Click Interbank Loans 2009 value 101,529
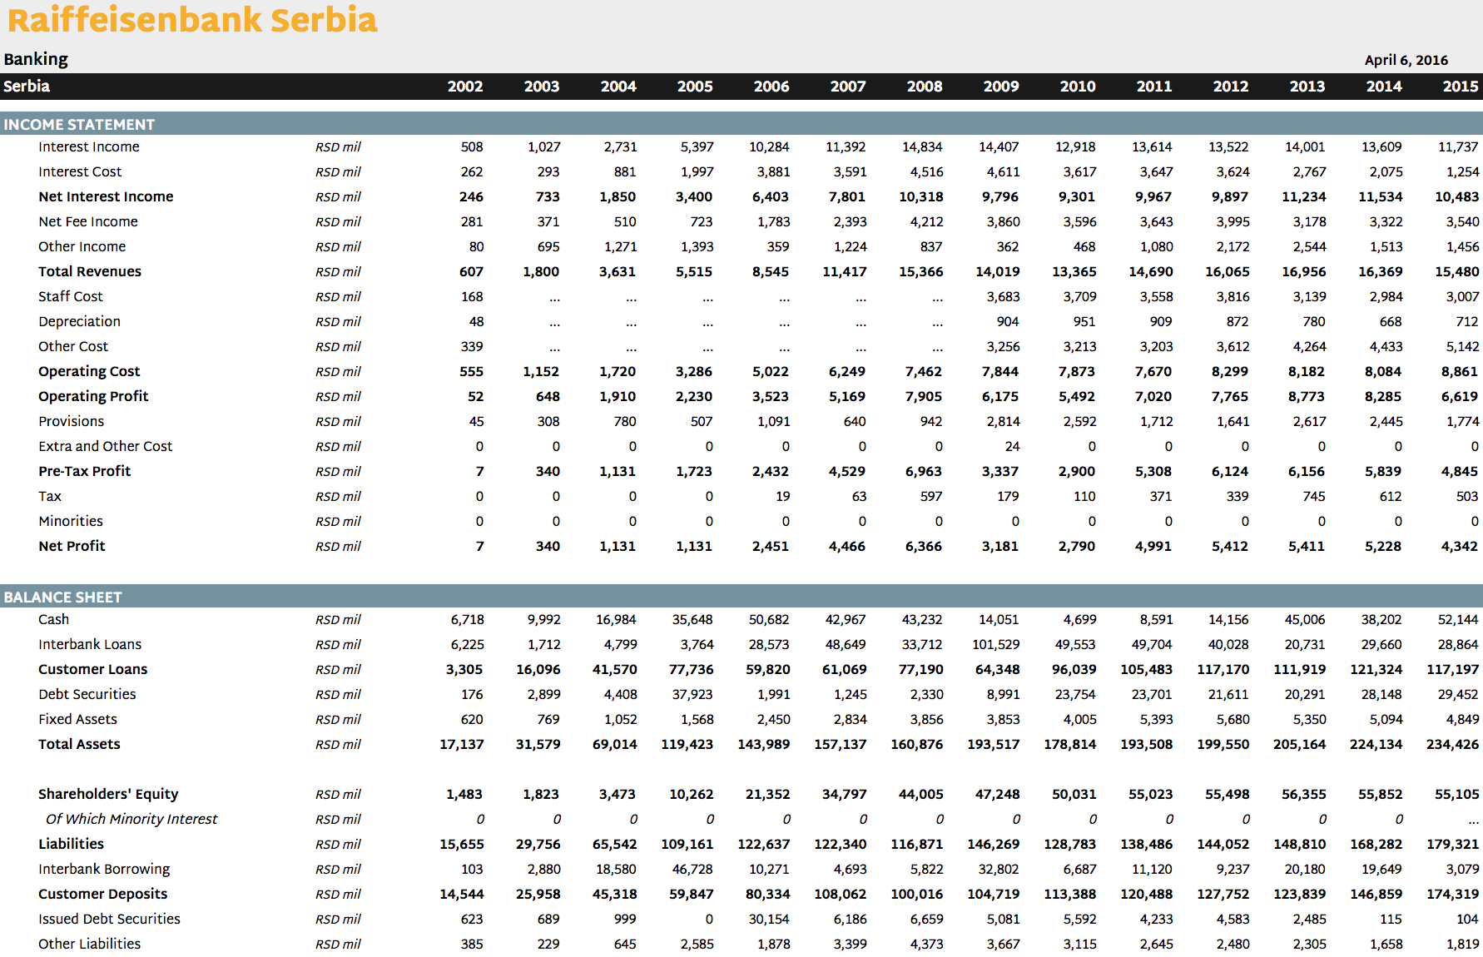 tap(995, 645)
